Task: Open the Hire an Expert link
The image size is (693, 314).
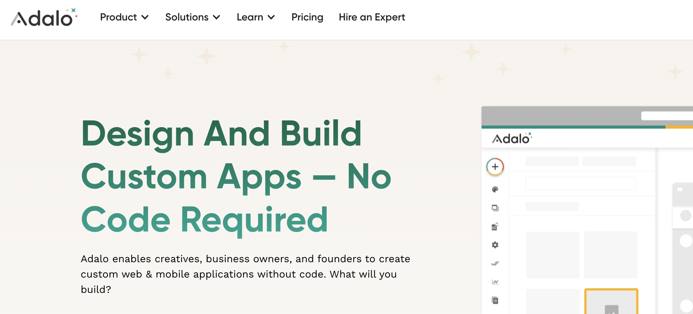Action: (372, 17)
